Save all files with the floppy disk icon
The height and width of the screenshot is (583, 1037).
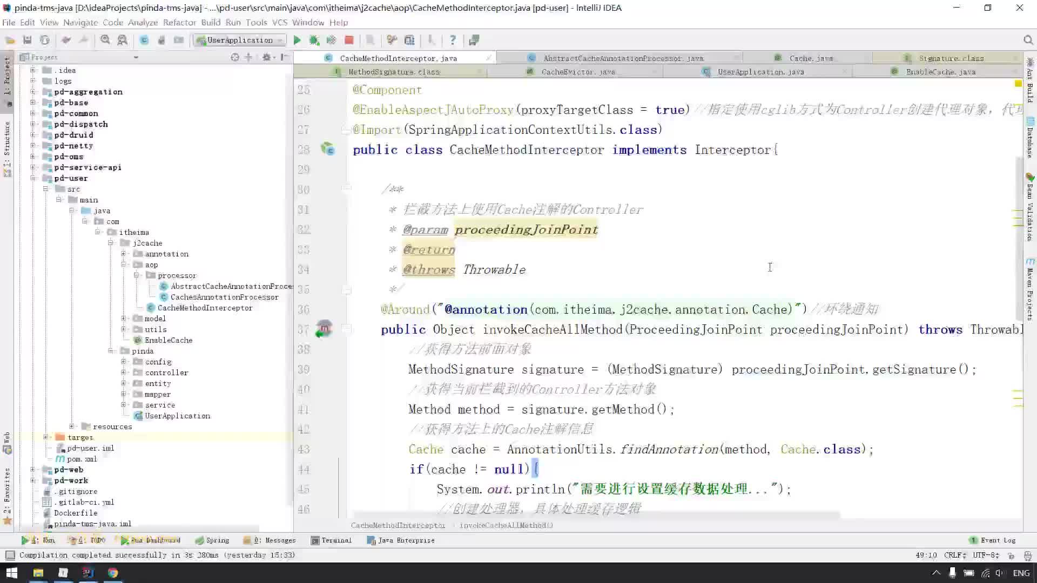click(x=27, y=40)
